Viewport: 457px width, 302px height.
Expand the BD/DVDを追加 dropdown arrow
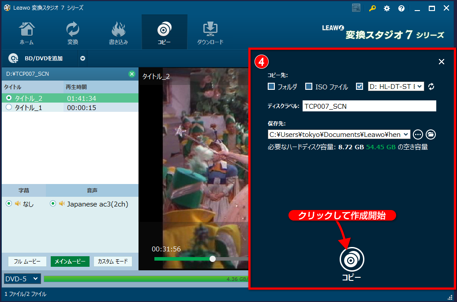[x=82, y=58]
